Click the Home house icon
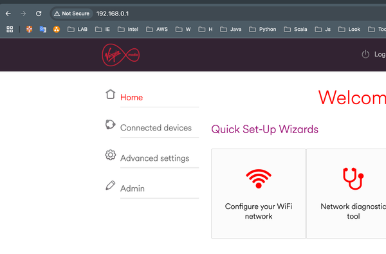The image size is (386, 254). coord(110,94)
